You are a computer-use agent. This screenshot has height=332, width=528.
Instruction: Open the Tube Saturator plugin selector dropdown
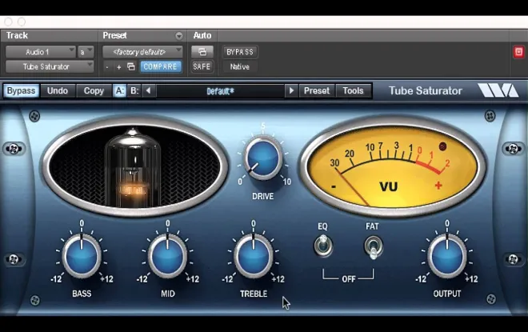click(50, 66)
